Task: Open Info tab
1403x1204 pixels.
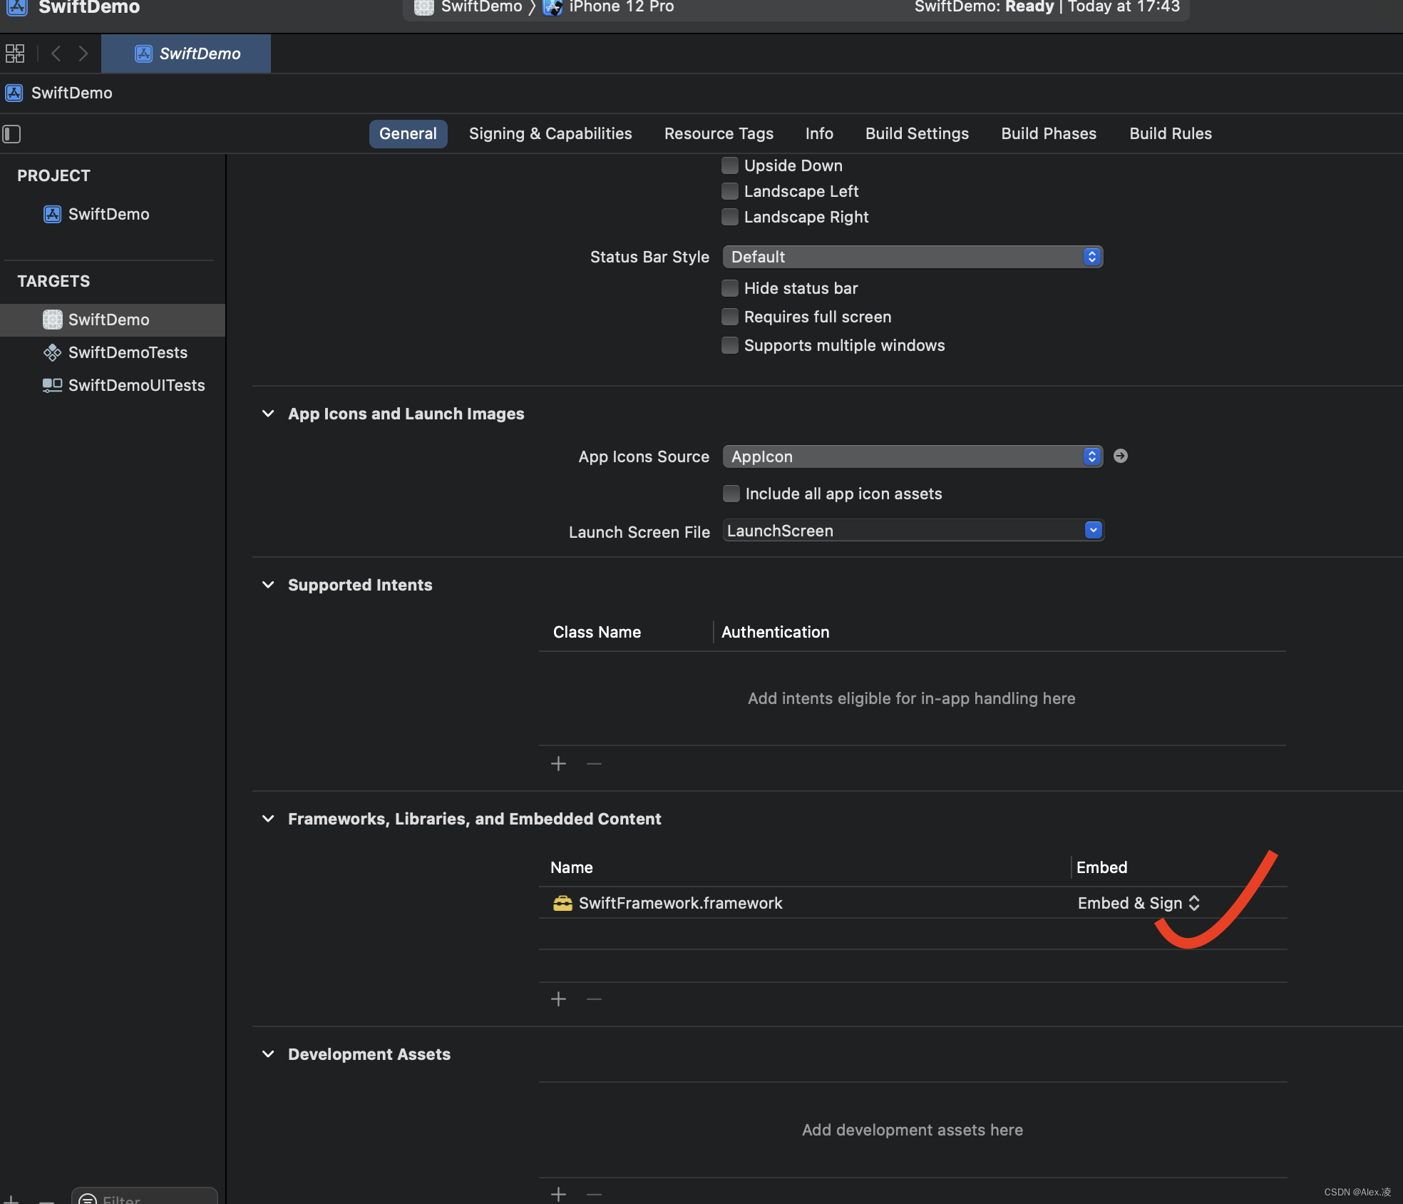Action: (x=819, y=134)
